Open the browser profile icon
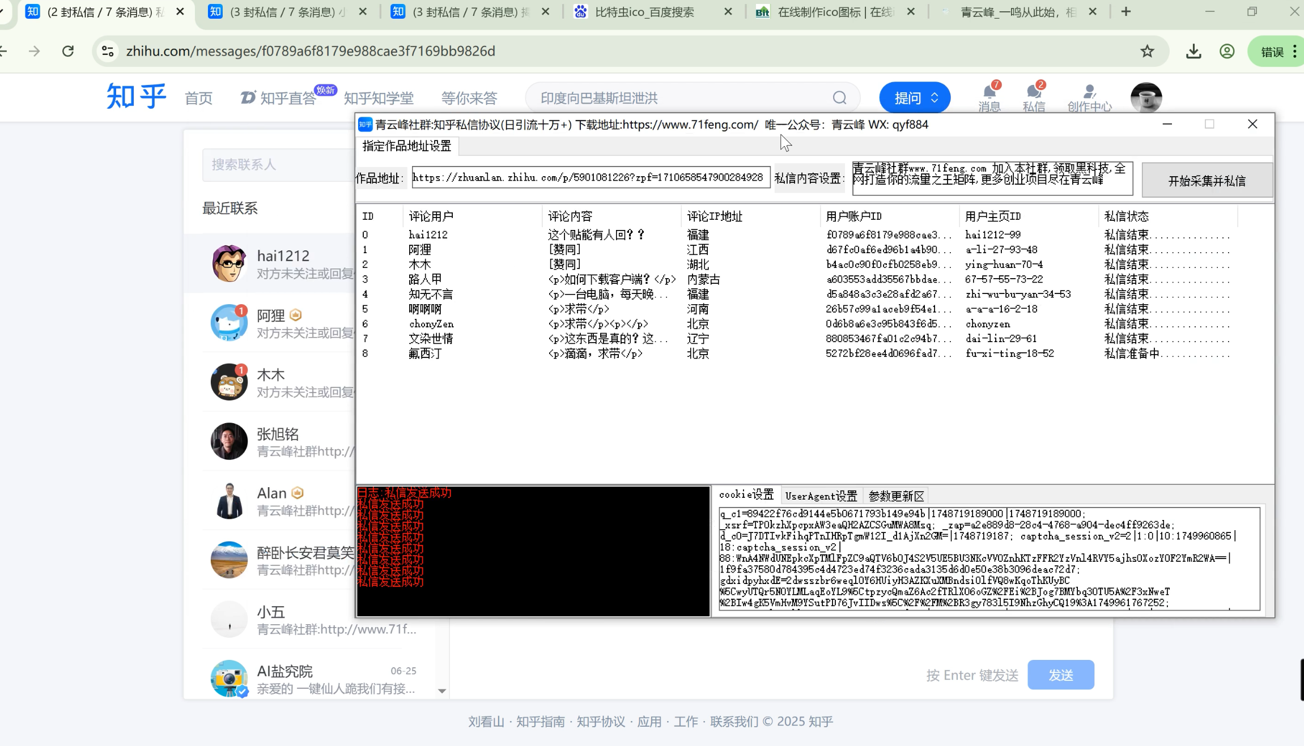 click(x=1227, y=51)
